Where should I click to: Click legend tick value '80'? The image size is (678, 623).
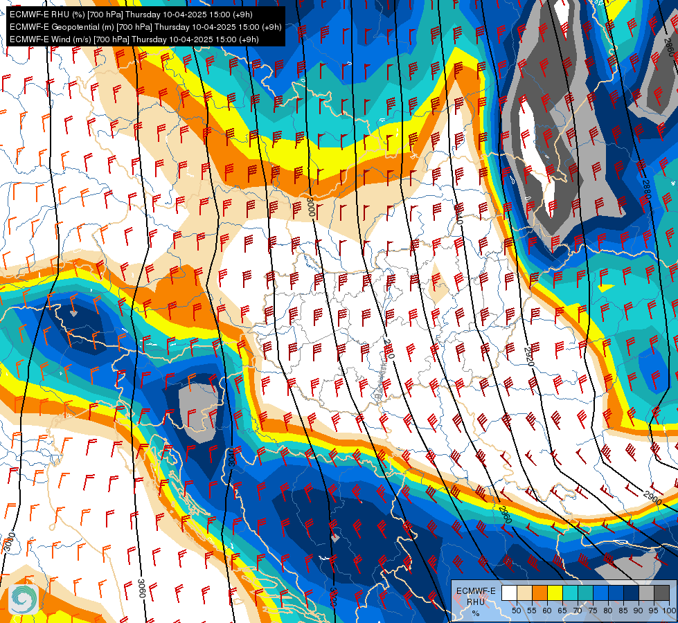[x=608, y=611]
